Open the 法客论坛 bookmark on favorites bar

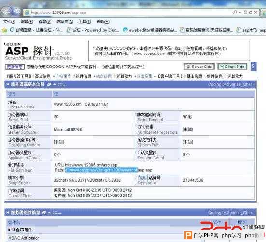(x=36, y=30)
